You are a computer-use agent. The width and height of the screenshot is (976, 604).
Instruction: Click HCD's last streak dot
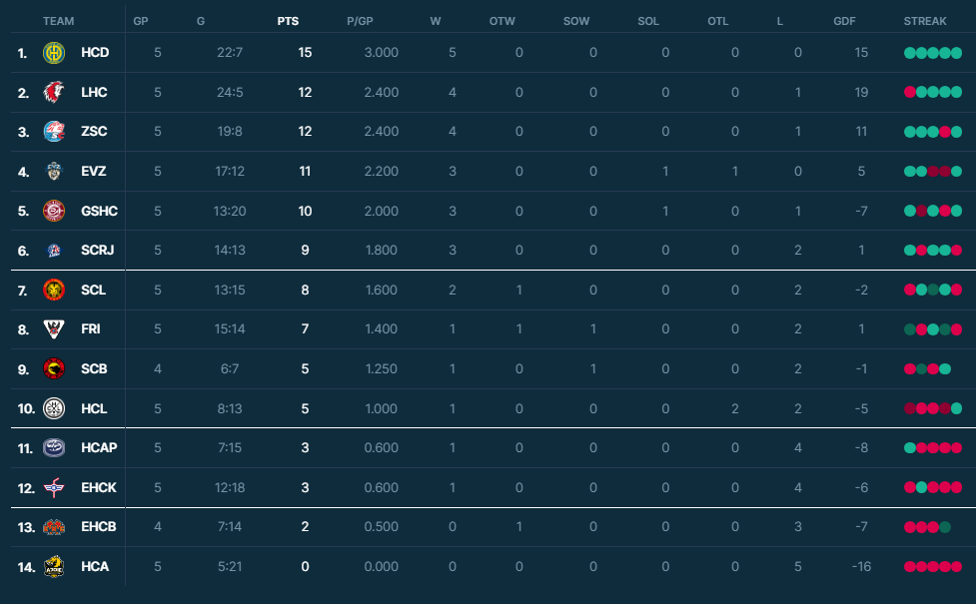click(956, 53)
